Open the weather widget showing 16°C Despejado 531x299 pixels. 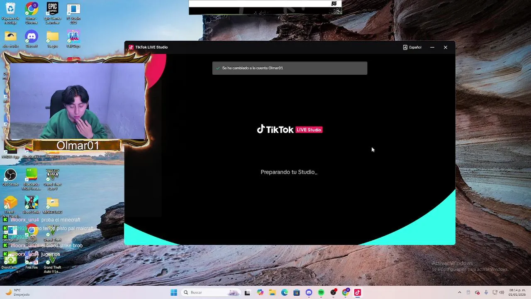[x=17, y=292]
